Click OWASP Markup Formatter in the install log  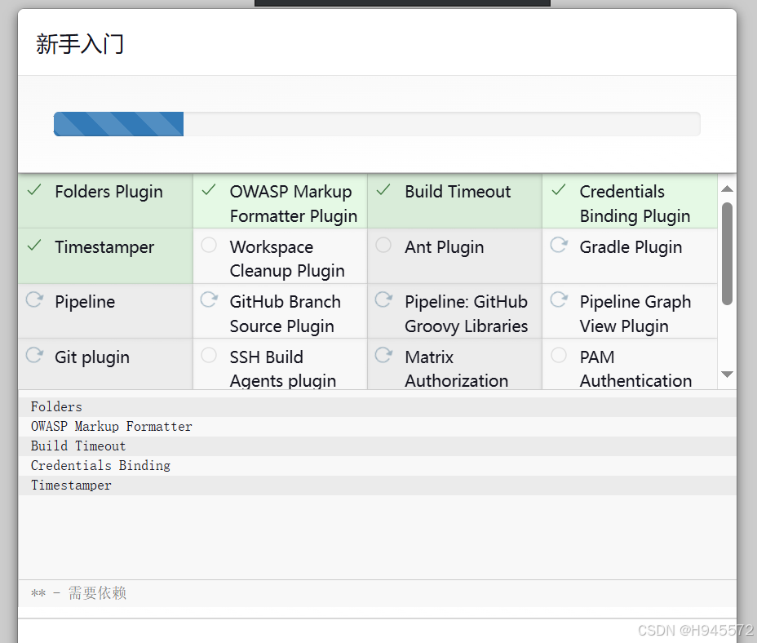[112, 427]
